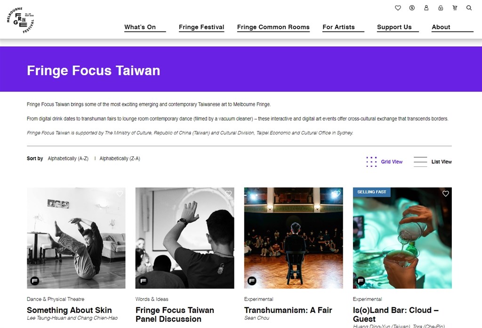Open the shopping cart icon

(455, 8)
